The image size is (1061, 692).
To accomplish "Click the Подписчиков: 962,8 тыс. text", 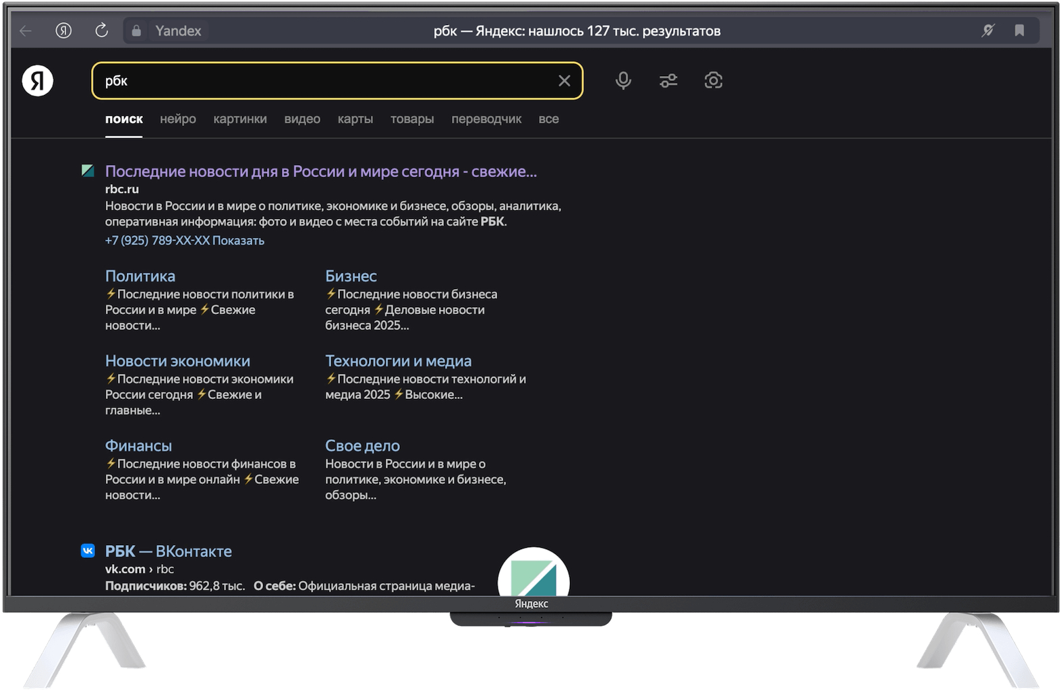I will coord(175,586).
